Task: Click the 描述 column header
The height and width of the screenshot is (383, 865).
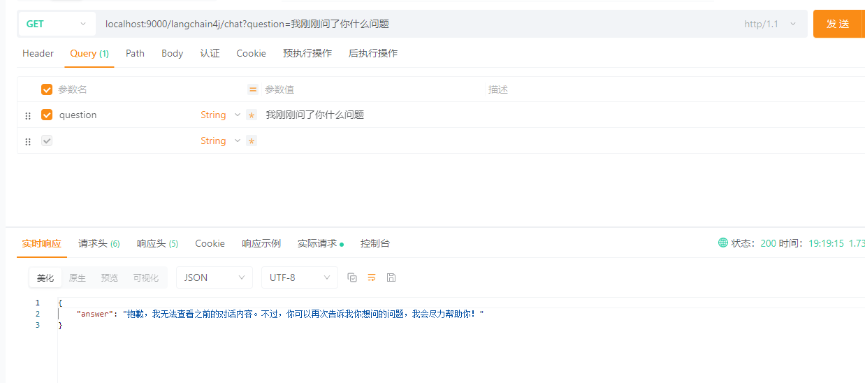Action: tap(498, 89)
